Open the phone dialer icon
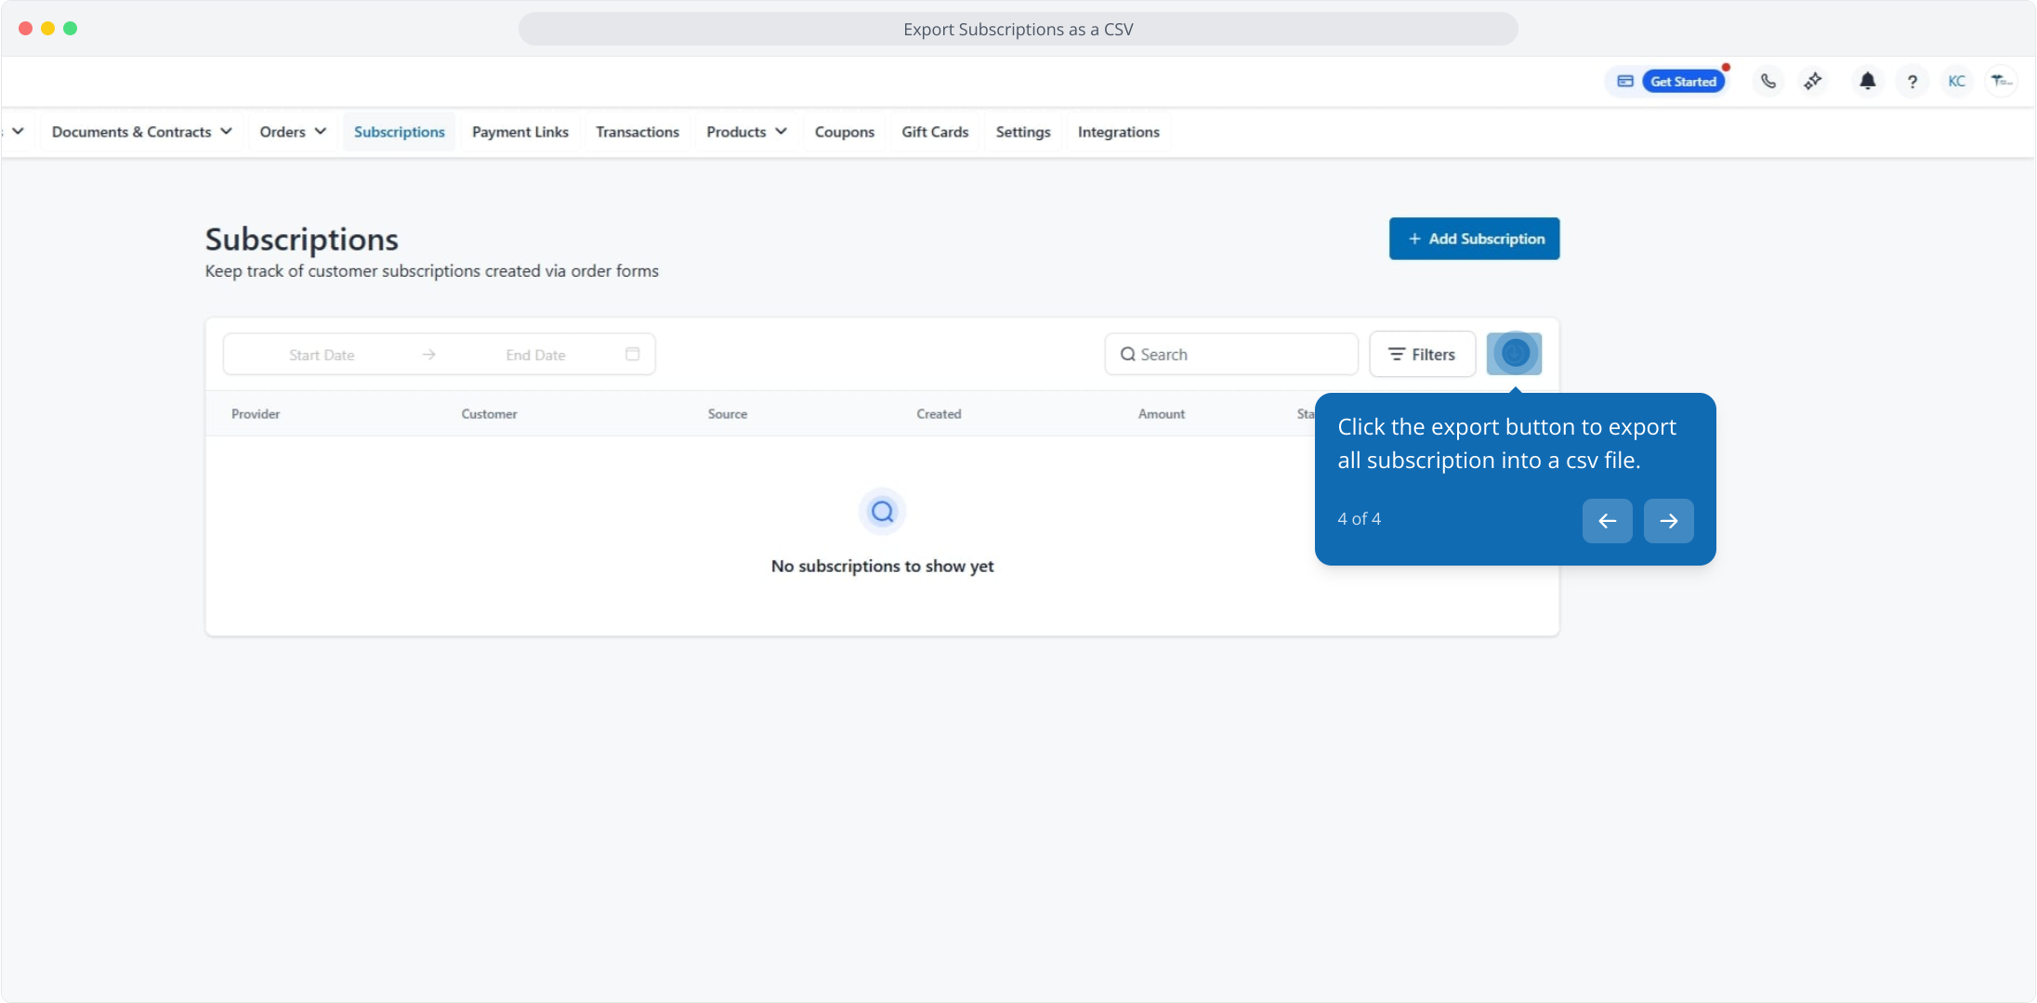The height and width of the screenshot is (1003, 2037). click(x=1768, y=82)
